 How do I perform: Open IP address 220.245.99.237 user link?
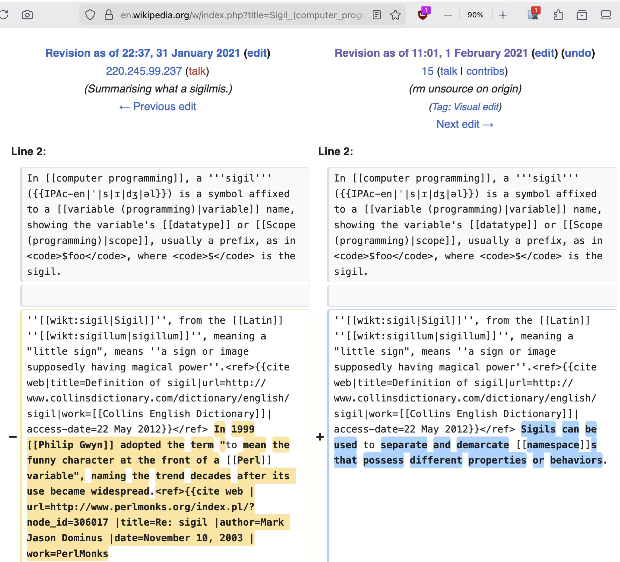pos(144,71)
